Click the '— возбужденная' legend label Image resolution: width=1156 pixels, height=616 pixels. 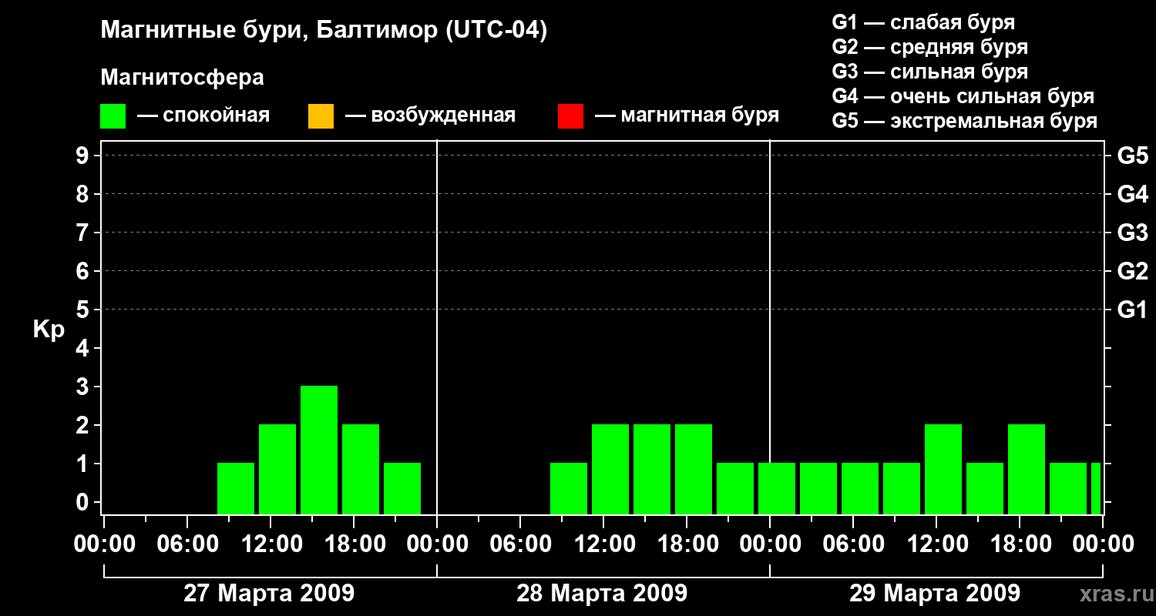(x=430, y=115)
